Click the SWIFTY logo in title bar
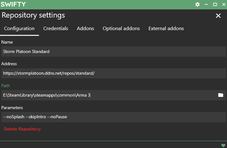This screenshot has width=227, height=148. [x=13, y=4]
